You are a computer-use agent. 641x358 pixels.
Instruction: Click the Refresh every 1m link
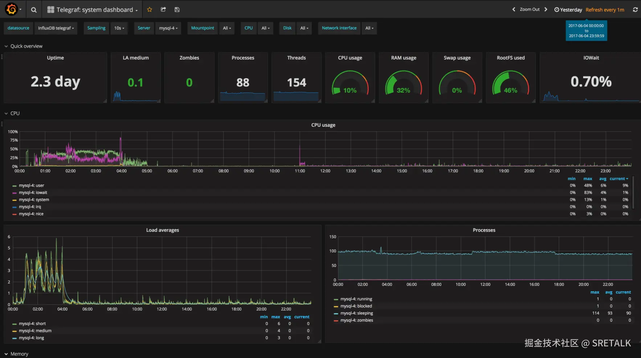click(604, 9)
